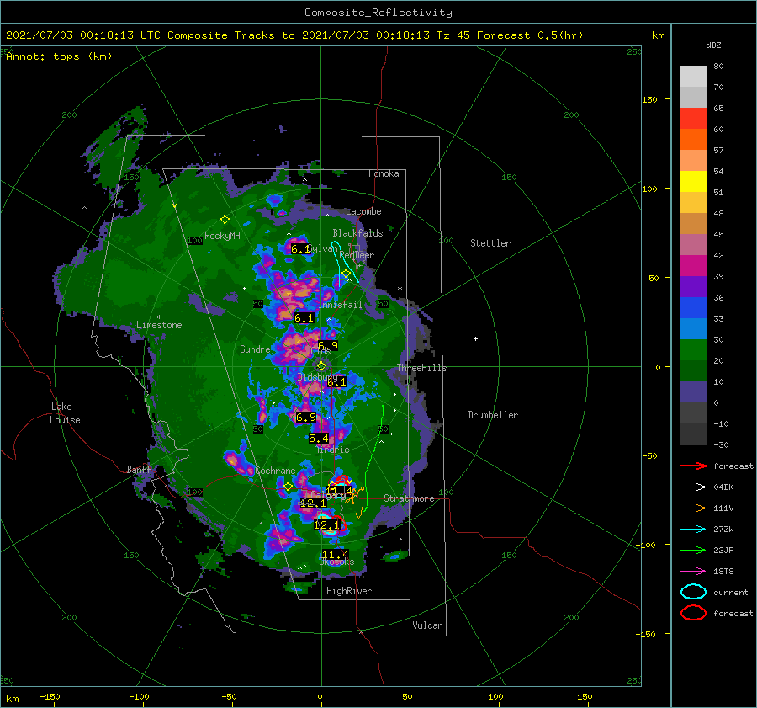Click the Limestone label
This screenshot has height=708, width=757.
159,325
